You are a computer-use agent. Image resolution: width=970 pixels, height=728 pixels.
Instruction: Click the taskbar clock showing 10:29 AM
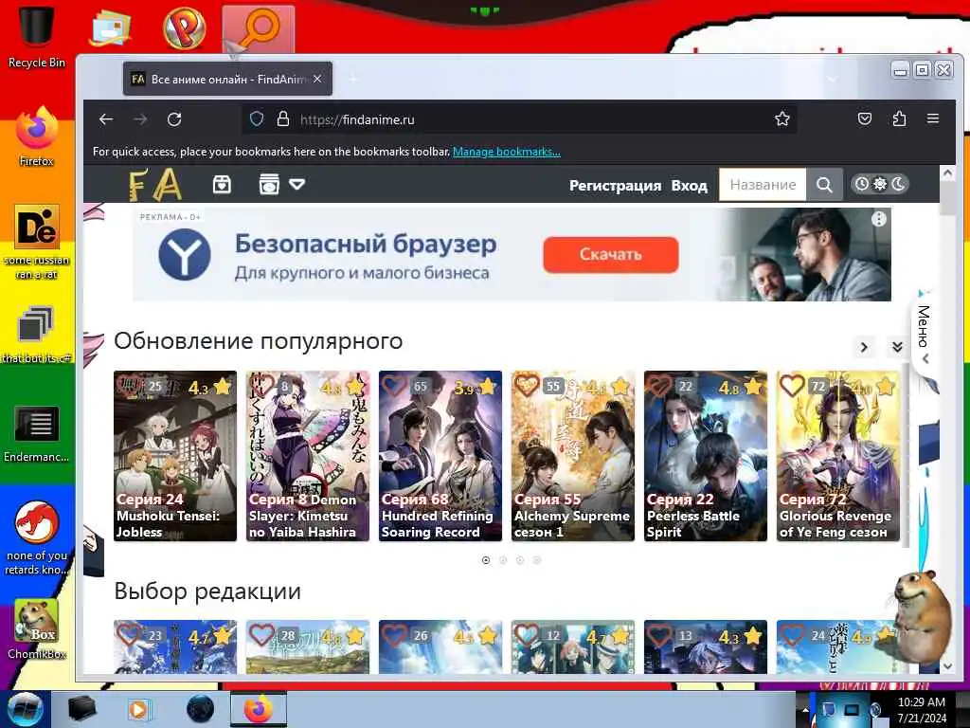(921, 709)
